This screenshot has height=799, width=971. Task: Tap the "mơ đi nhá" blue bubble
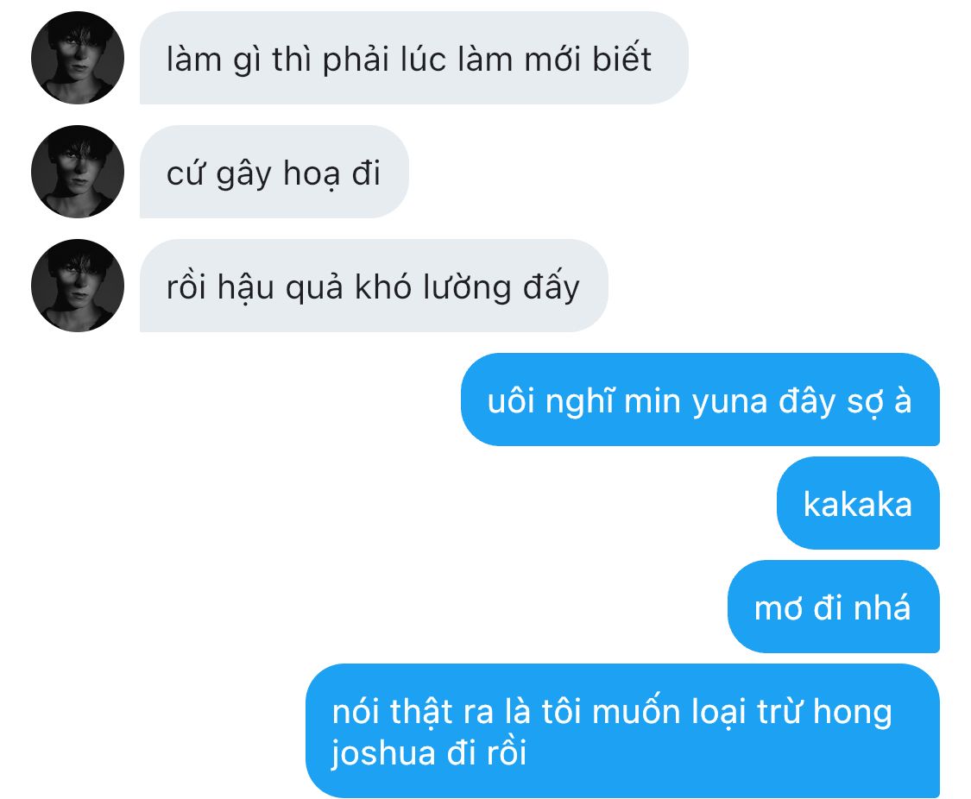click(x=833, y=607)
